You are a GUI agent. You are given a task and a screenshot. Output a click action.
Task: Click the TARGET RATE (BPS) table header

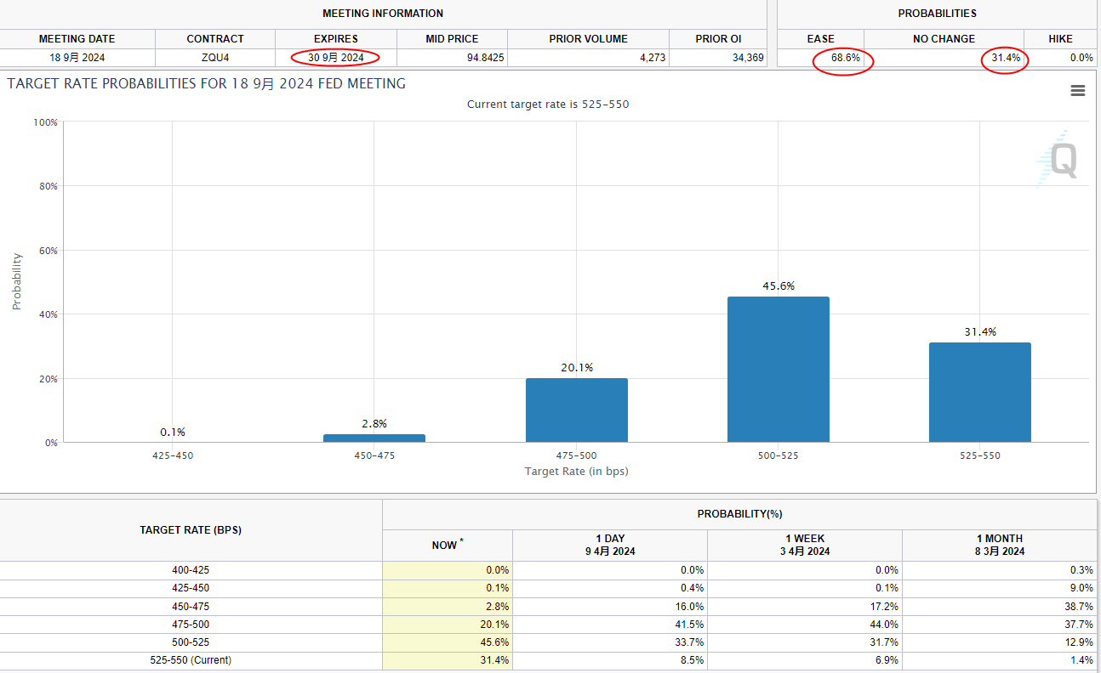coord(191,530)
